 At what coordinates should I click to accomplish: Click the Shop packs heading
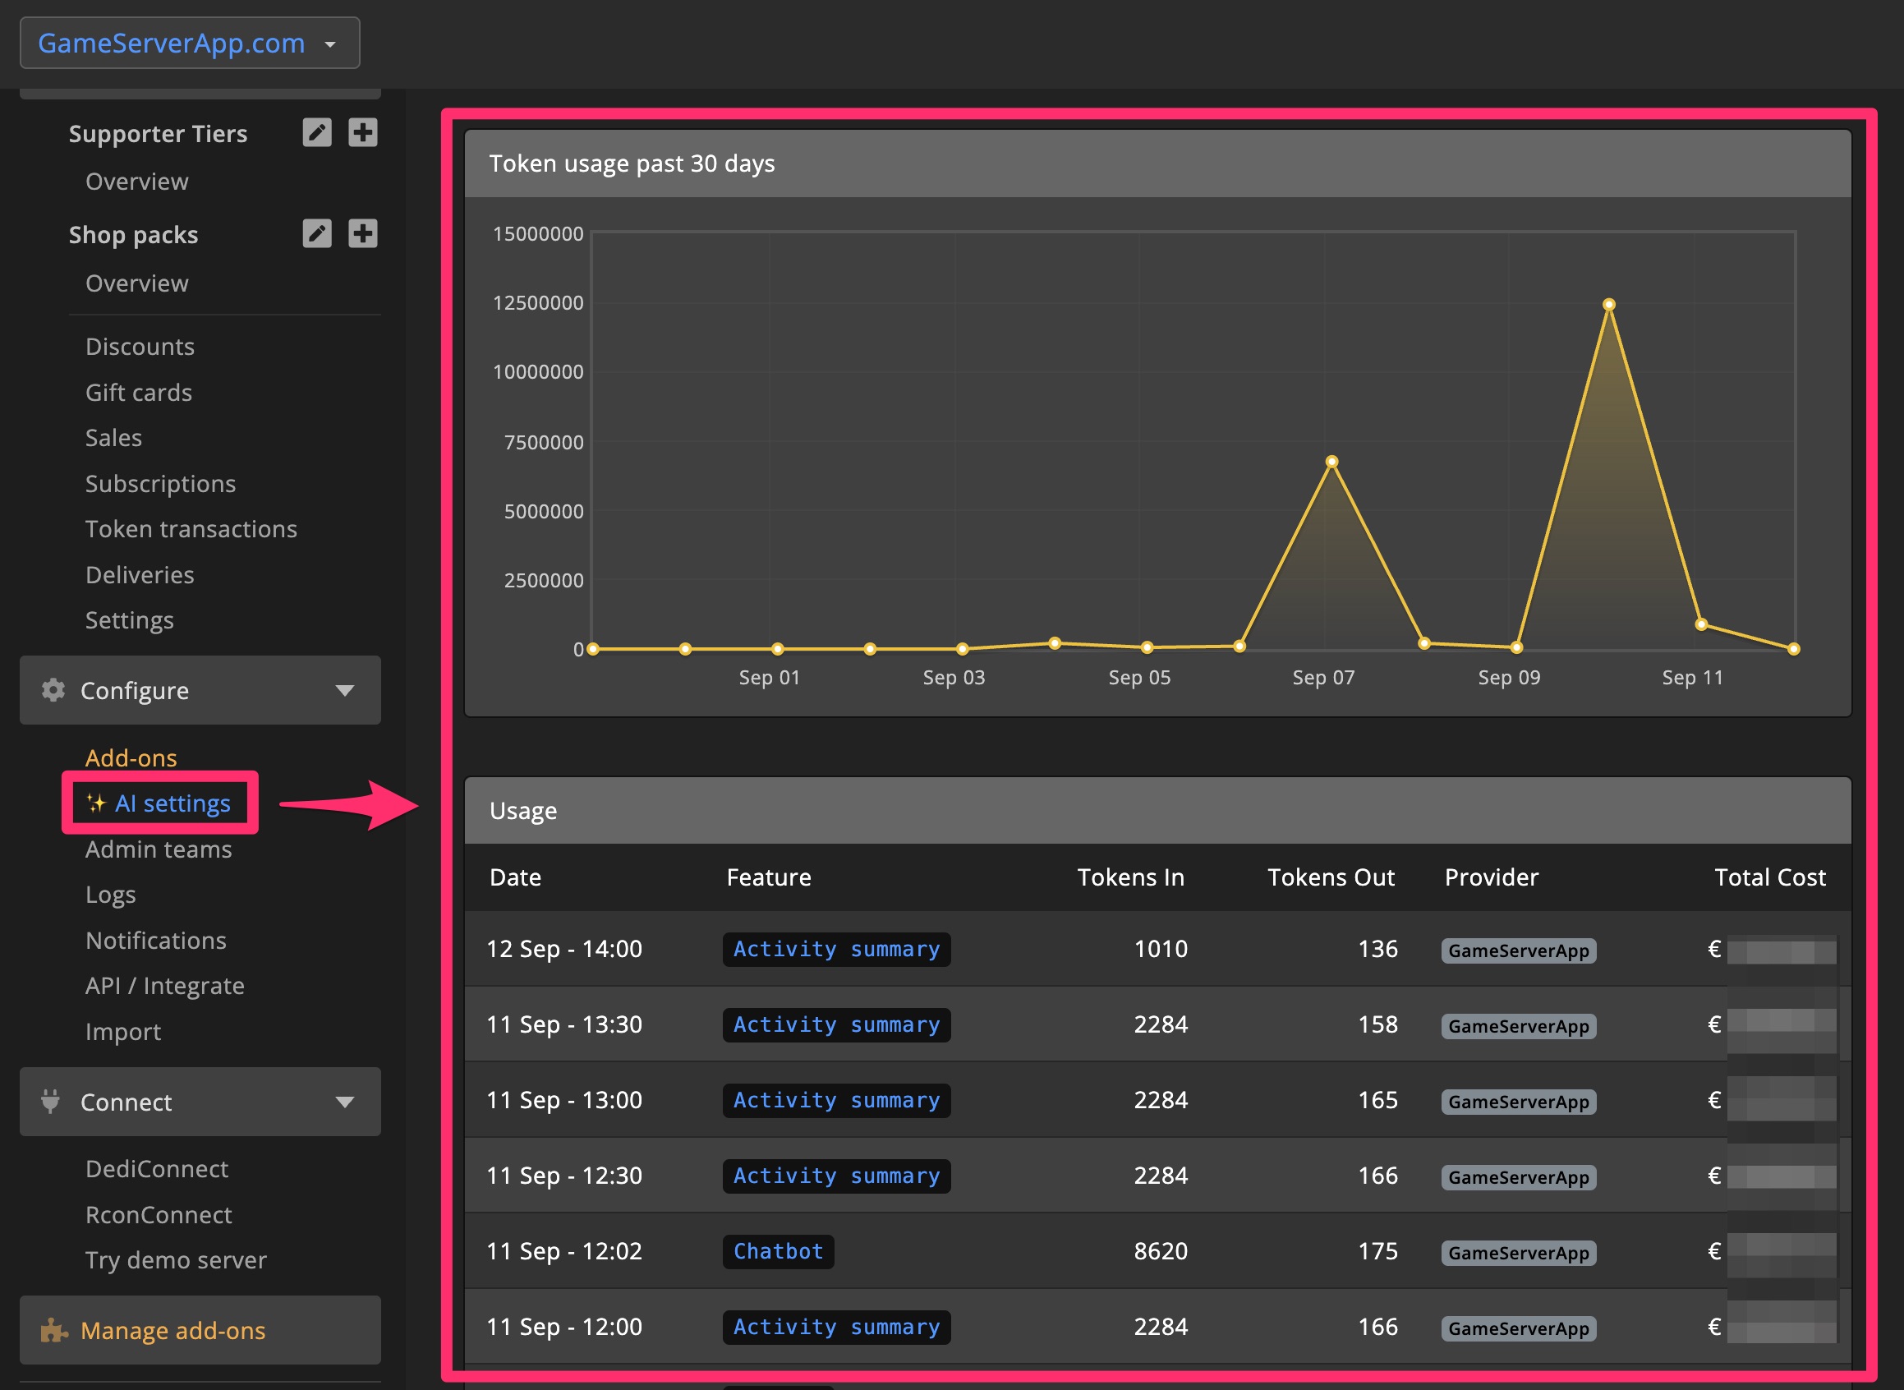(134, 235)
